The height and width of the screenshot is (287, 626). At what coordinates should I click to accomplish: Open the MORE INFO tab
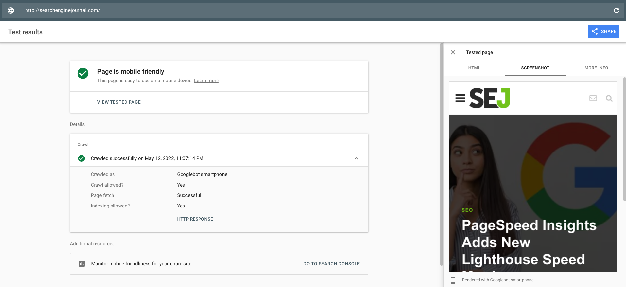(x=596, y=68)
